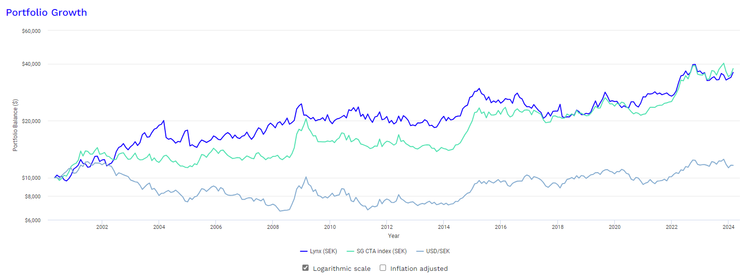Click the $6,000 y-axis tick label
The width and height of the screenshot is (749, 277).
click(32, 220)
